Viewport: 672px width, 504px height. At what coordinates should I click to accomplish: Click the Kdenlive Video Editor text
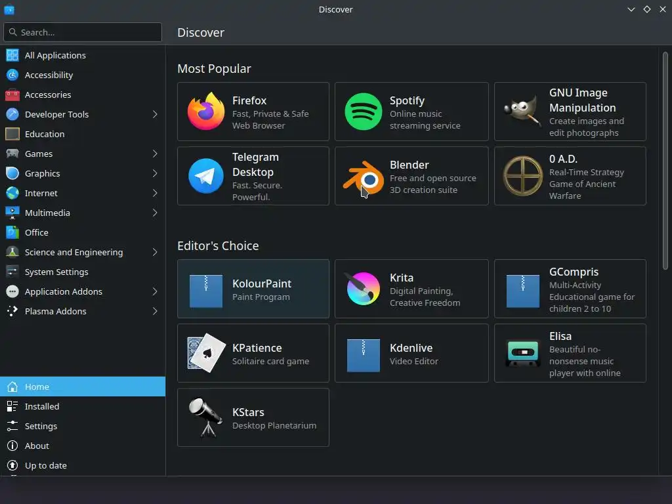(414, 362)
